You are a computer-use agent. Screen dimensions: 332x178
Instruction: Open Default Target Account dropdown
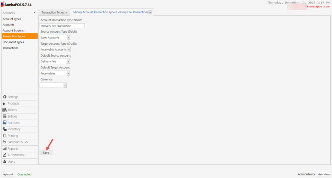68,73
